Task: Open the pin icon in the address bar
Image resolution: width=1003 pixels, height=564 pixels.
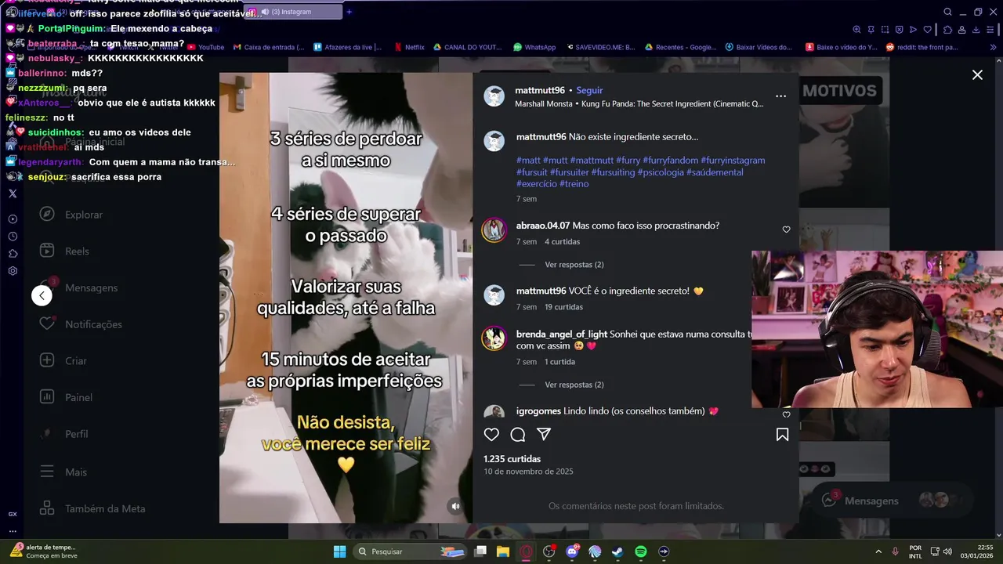Action: coord(871,30)
